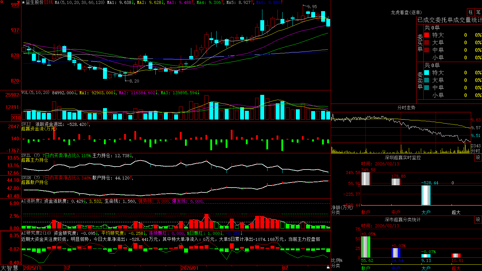Click the 超赢资金流(万元) label
This screenshot has width=482, height=271.
click(39, 129)
